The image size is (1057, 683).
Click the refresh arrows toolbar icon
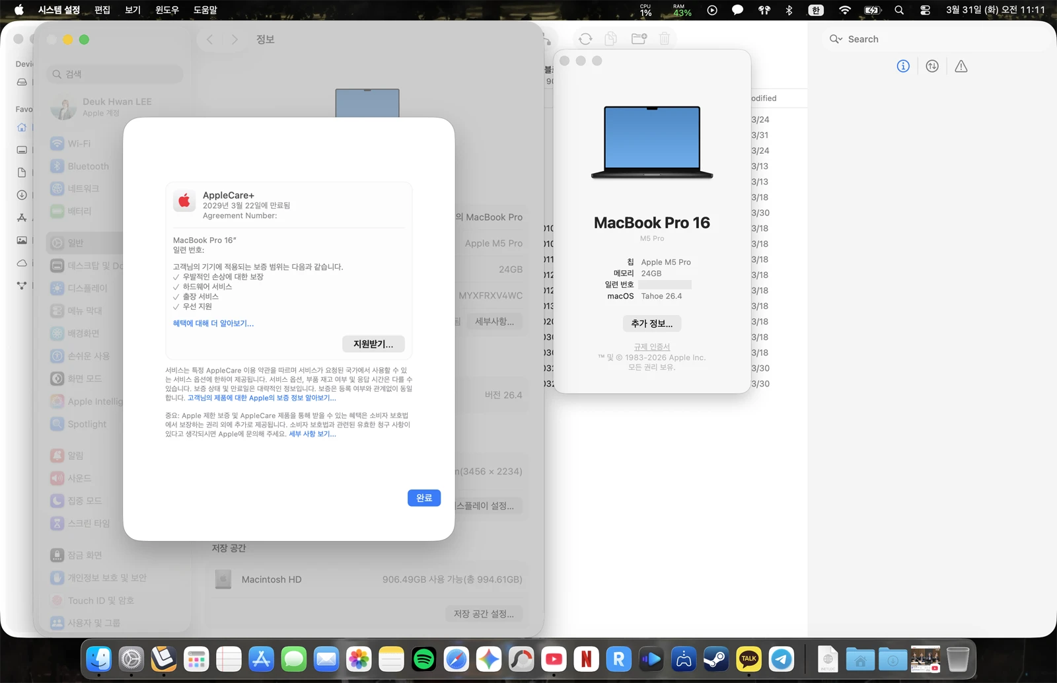pyautogui.click(x=585, y=39)
